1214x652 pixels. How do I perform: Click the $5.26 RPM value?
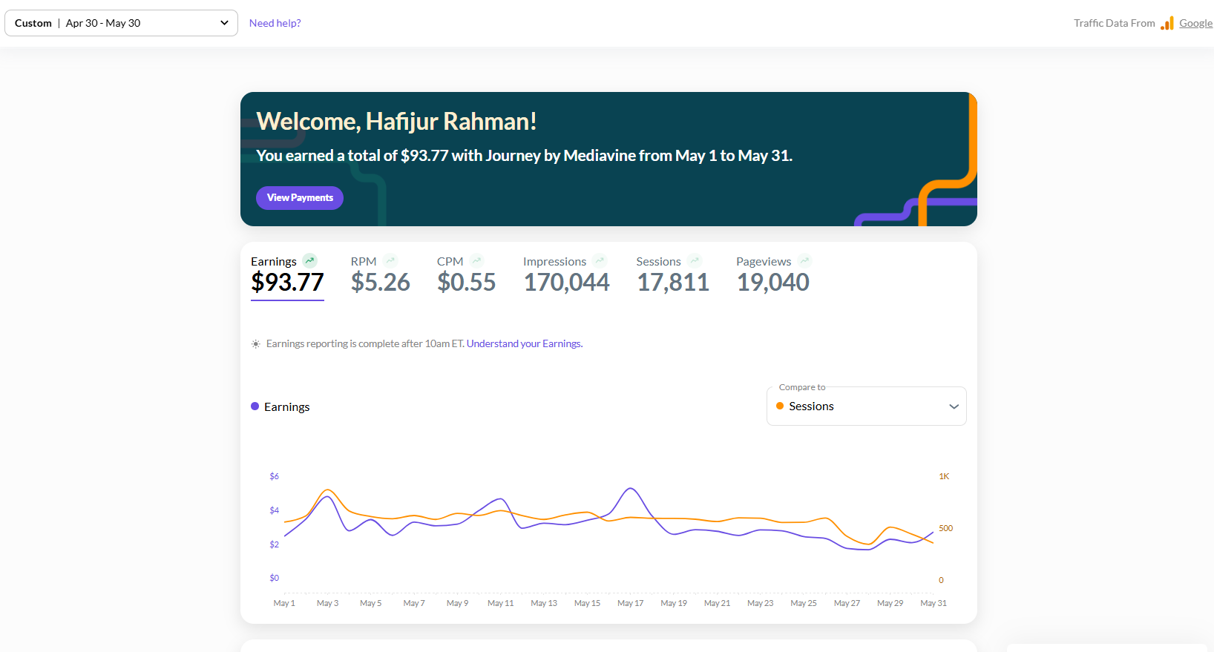[381, 283]
